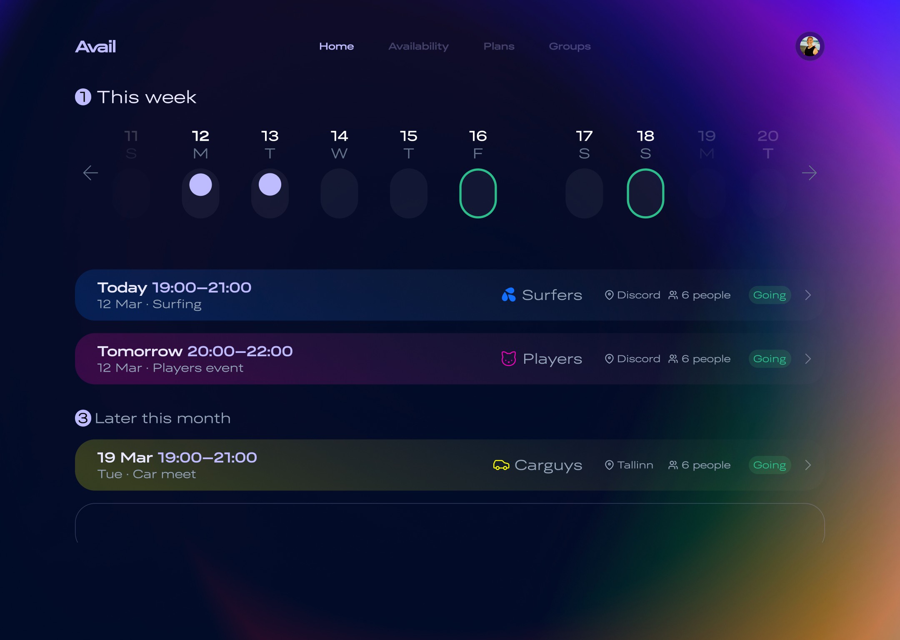Click Tallinn location pin icon
900x640 pixels.
(x=609, y=465)
